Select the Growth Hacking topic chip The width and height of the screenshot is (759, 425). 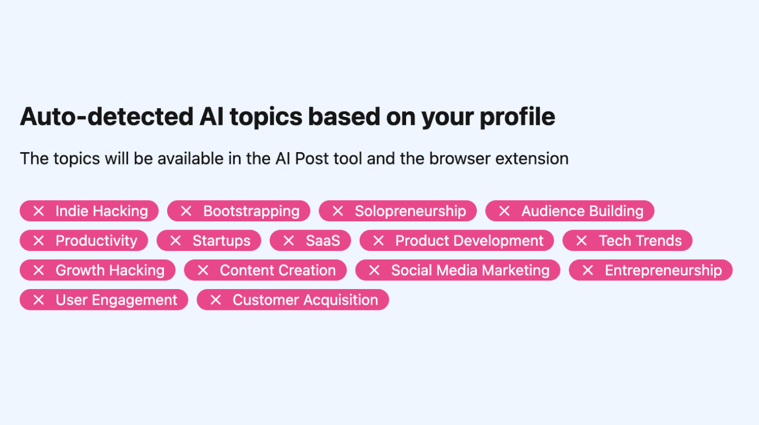98,270
